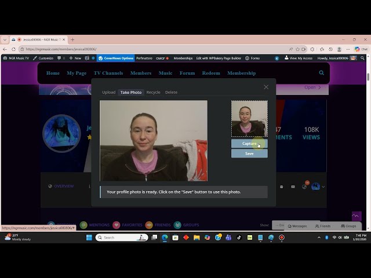
Task: Click the admin bar search icon
Action: coord(362,58)
